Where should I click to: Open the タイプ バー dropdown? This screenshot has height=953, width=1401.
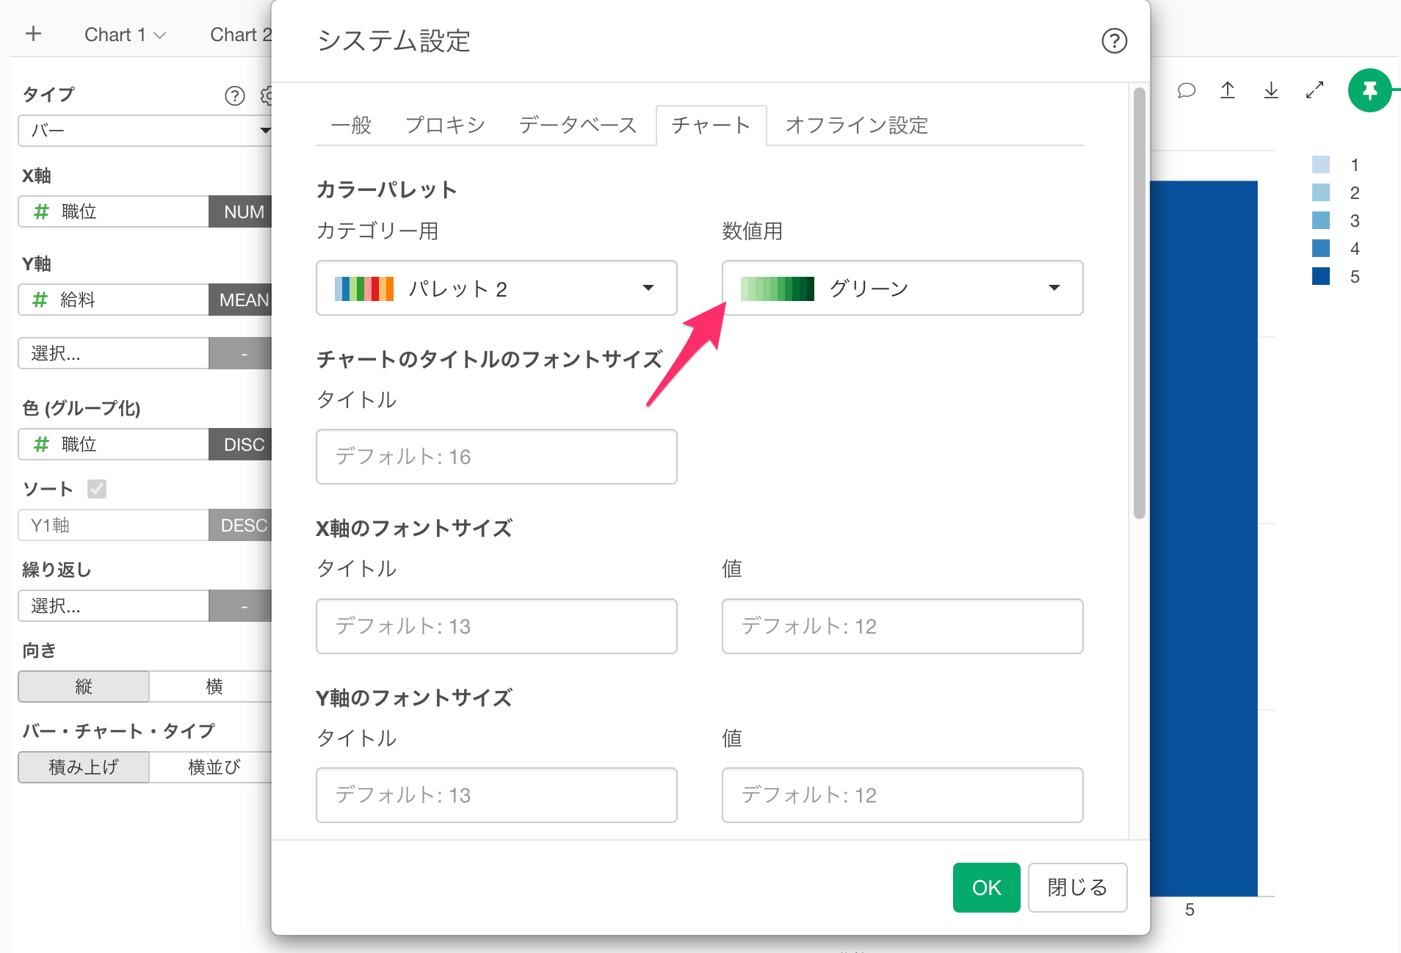[x=145, y=131]
